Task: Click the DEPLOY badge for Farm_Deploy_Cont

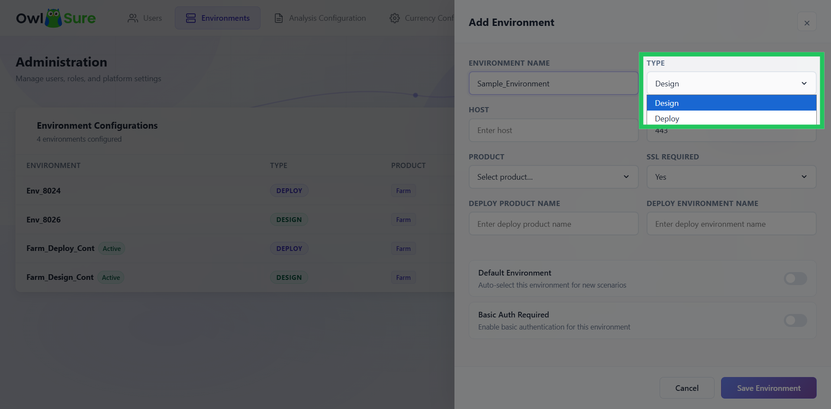Action: 289,248
